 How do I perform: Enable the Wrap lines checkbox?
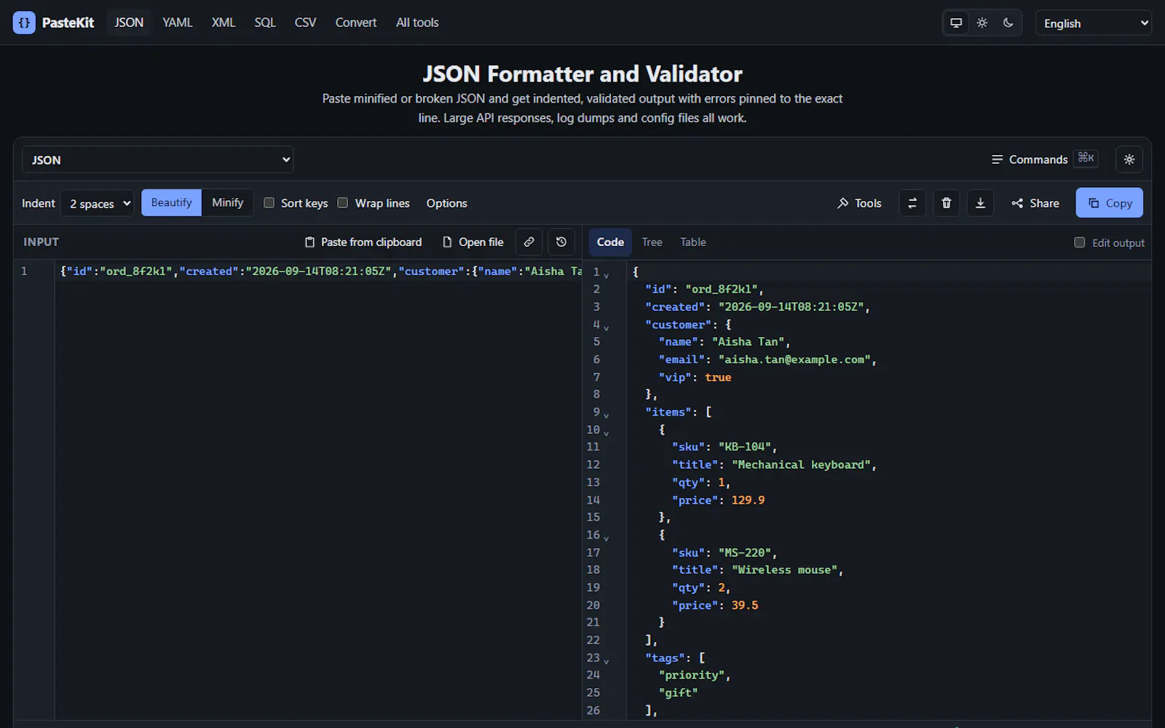pos(342,203)
